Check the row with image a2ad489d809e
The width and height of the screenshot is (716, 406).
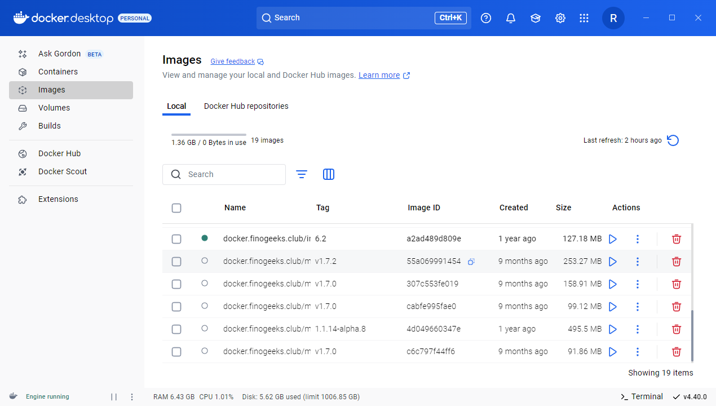(176, 239)
